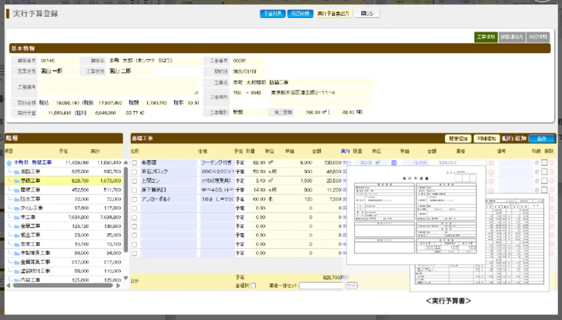Select the 本町邸 新築工事 root row
562x320 pixels.
[x=64, y=163]
